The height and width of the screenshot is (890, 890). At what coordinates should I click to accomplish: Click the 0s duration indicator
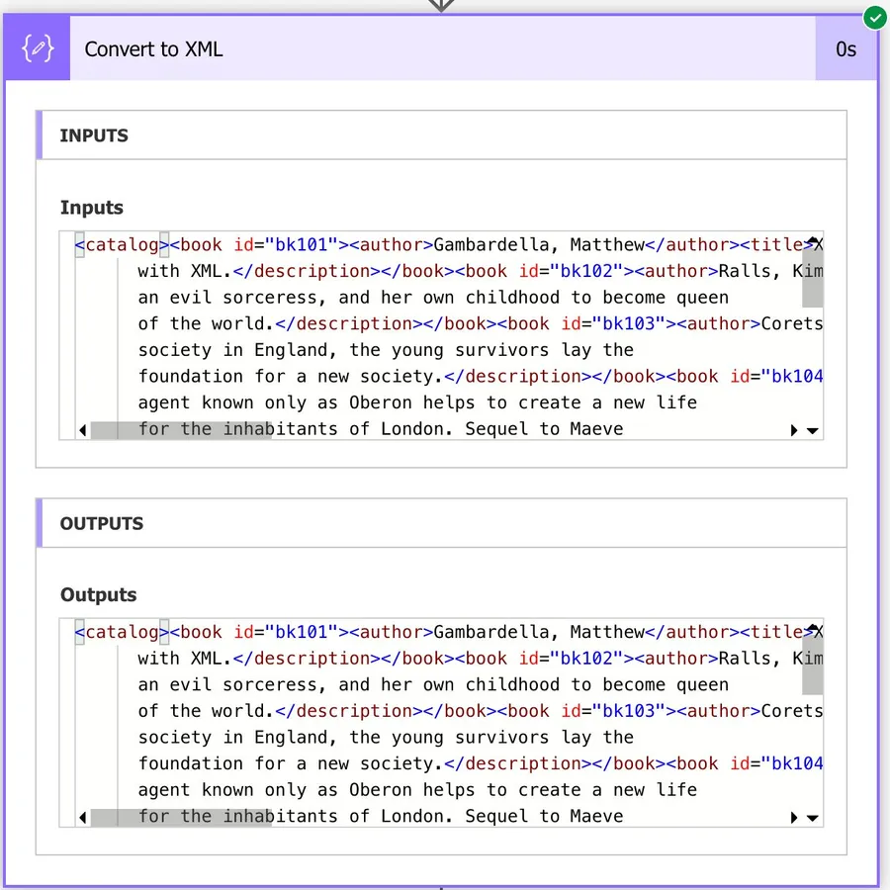click(845, 49)
